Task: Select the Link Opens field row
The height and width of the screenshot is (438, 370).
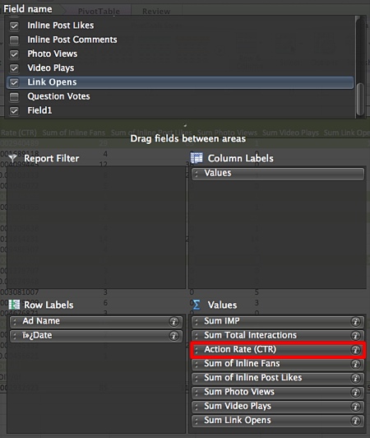Action: tap(180, 82)
